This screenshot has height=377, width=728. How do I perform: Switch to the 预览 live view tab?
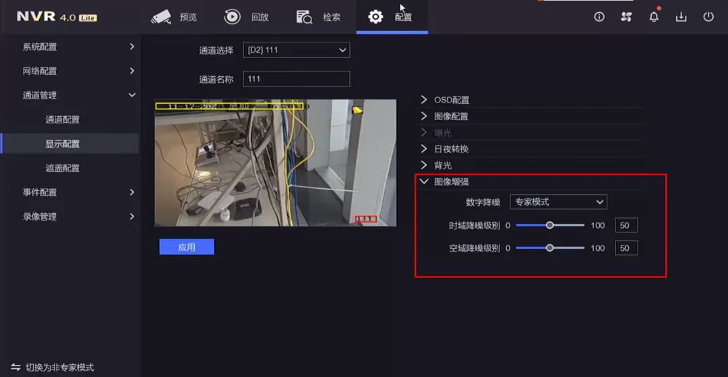[174, 17]
